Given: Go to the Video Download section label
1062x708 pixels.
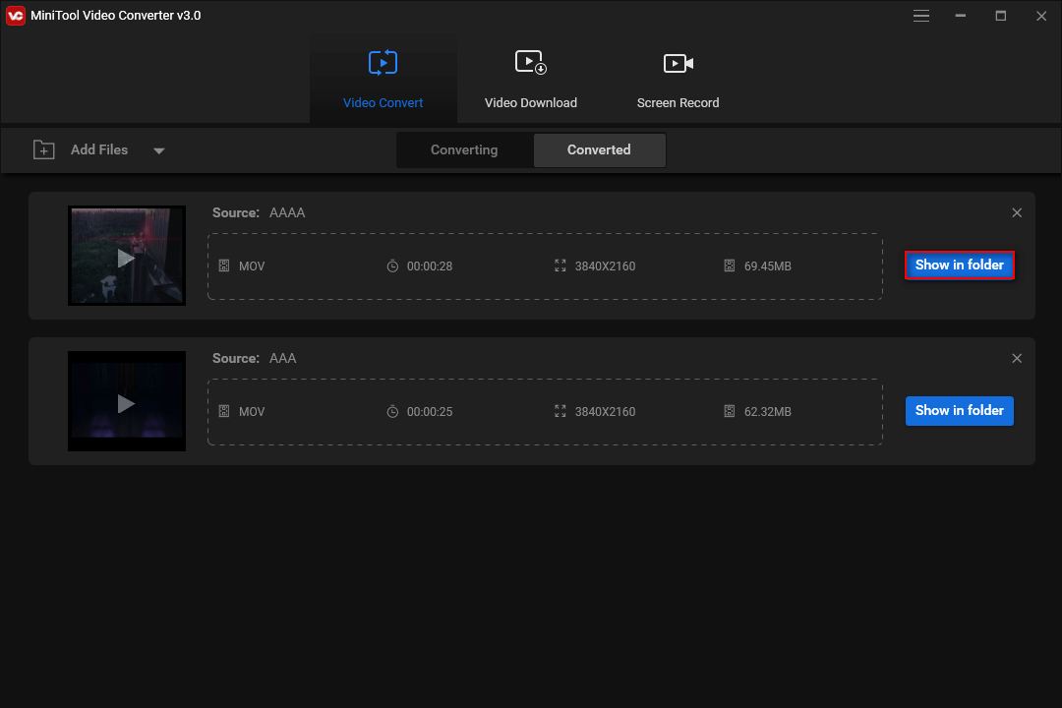Looking at the screenshot, I should click(531, 103).
